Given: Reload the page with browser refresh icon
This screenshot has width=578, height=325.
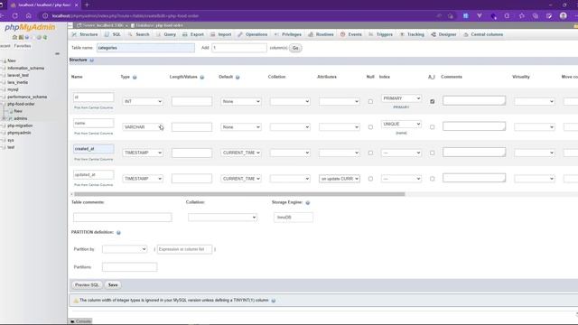Looking at the screenshot, I should pos(15,16).
